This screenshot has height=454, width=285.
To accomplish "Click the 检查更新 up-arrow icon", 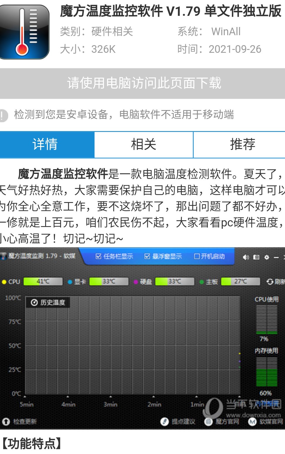I will tap(6, 421).
